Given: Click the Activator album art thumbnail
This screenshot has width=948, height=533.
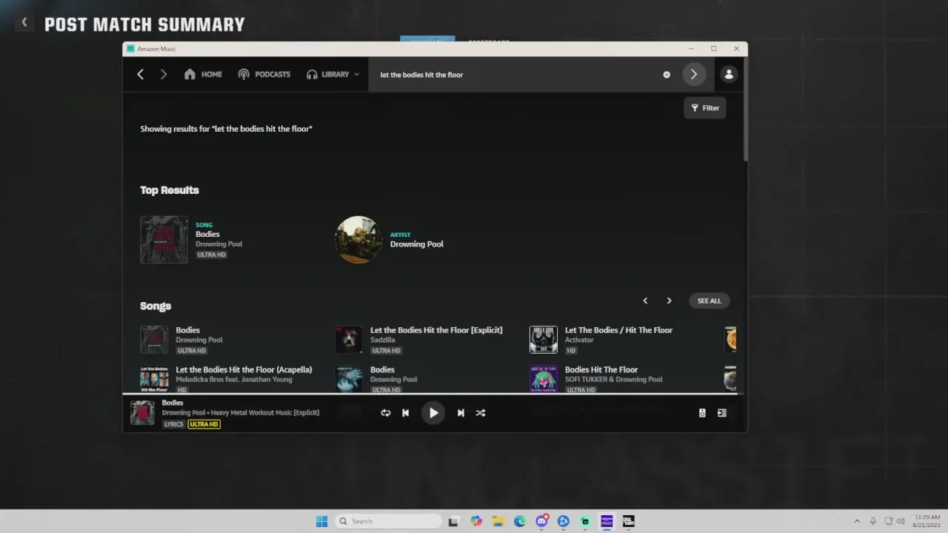Looking at the screenshot, I should pyautogui.click(x=544, y=340).
